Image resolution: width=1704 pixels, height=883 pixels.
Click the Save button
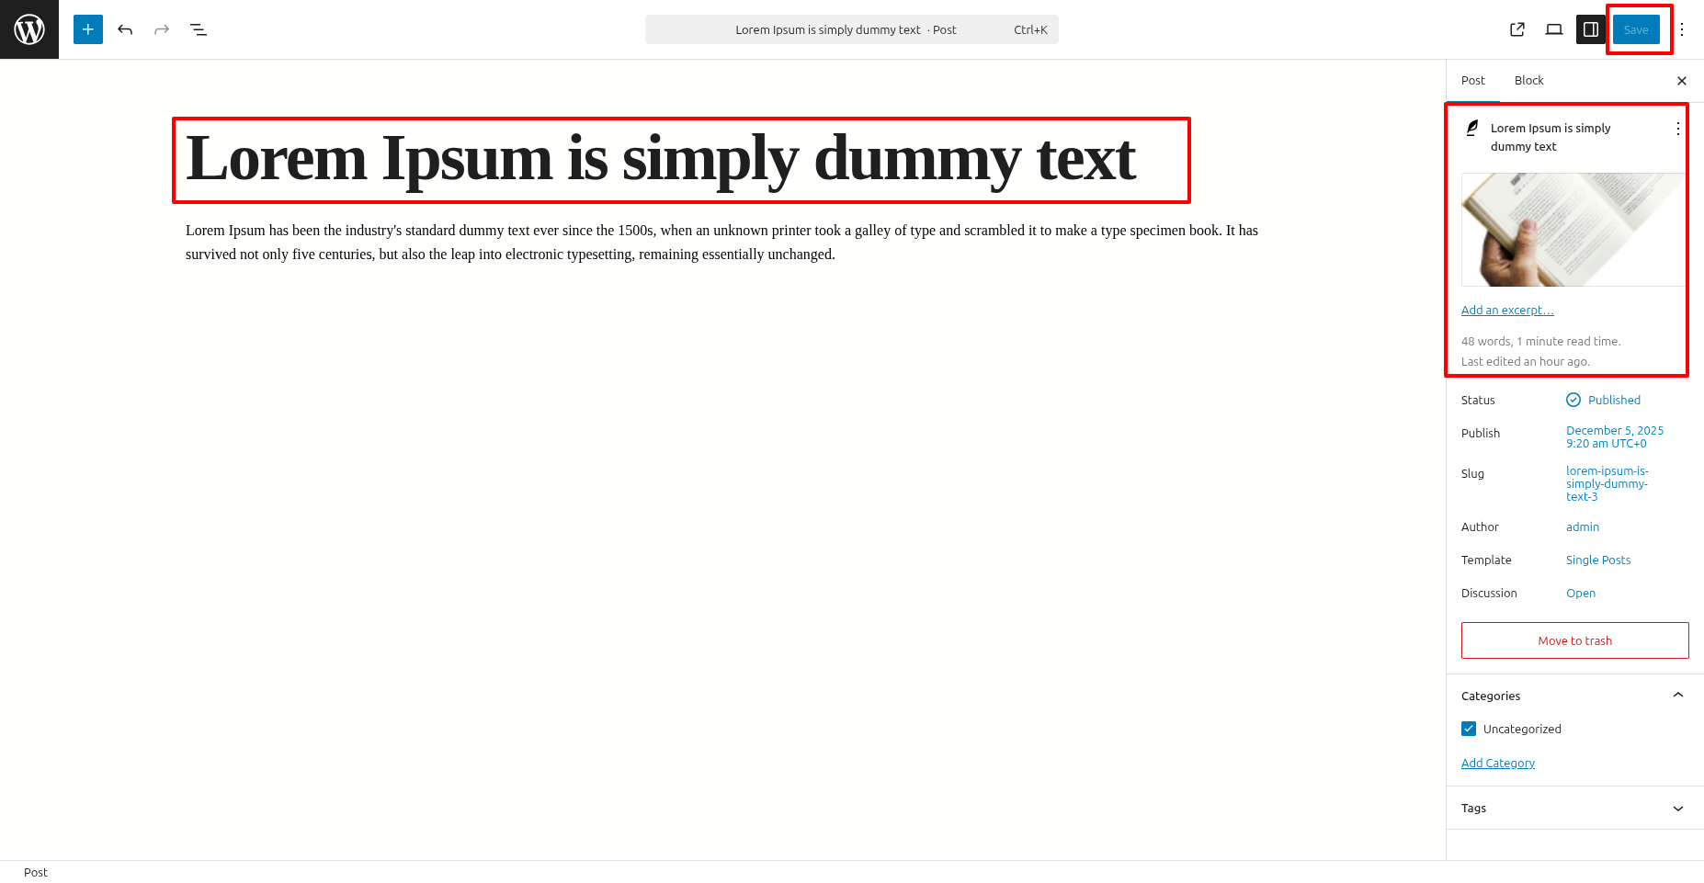pyautogui.click(x=1636, y=29)
